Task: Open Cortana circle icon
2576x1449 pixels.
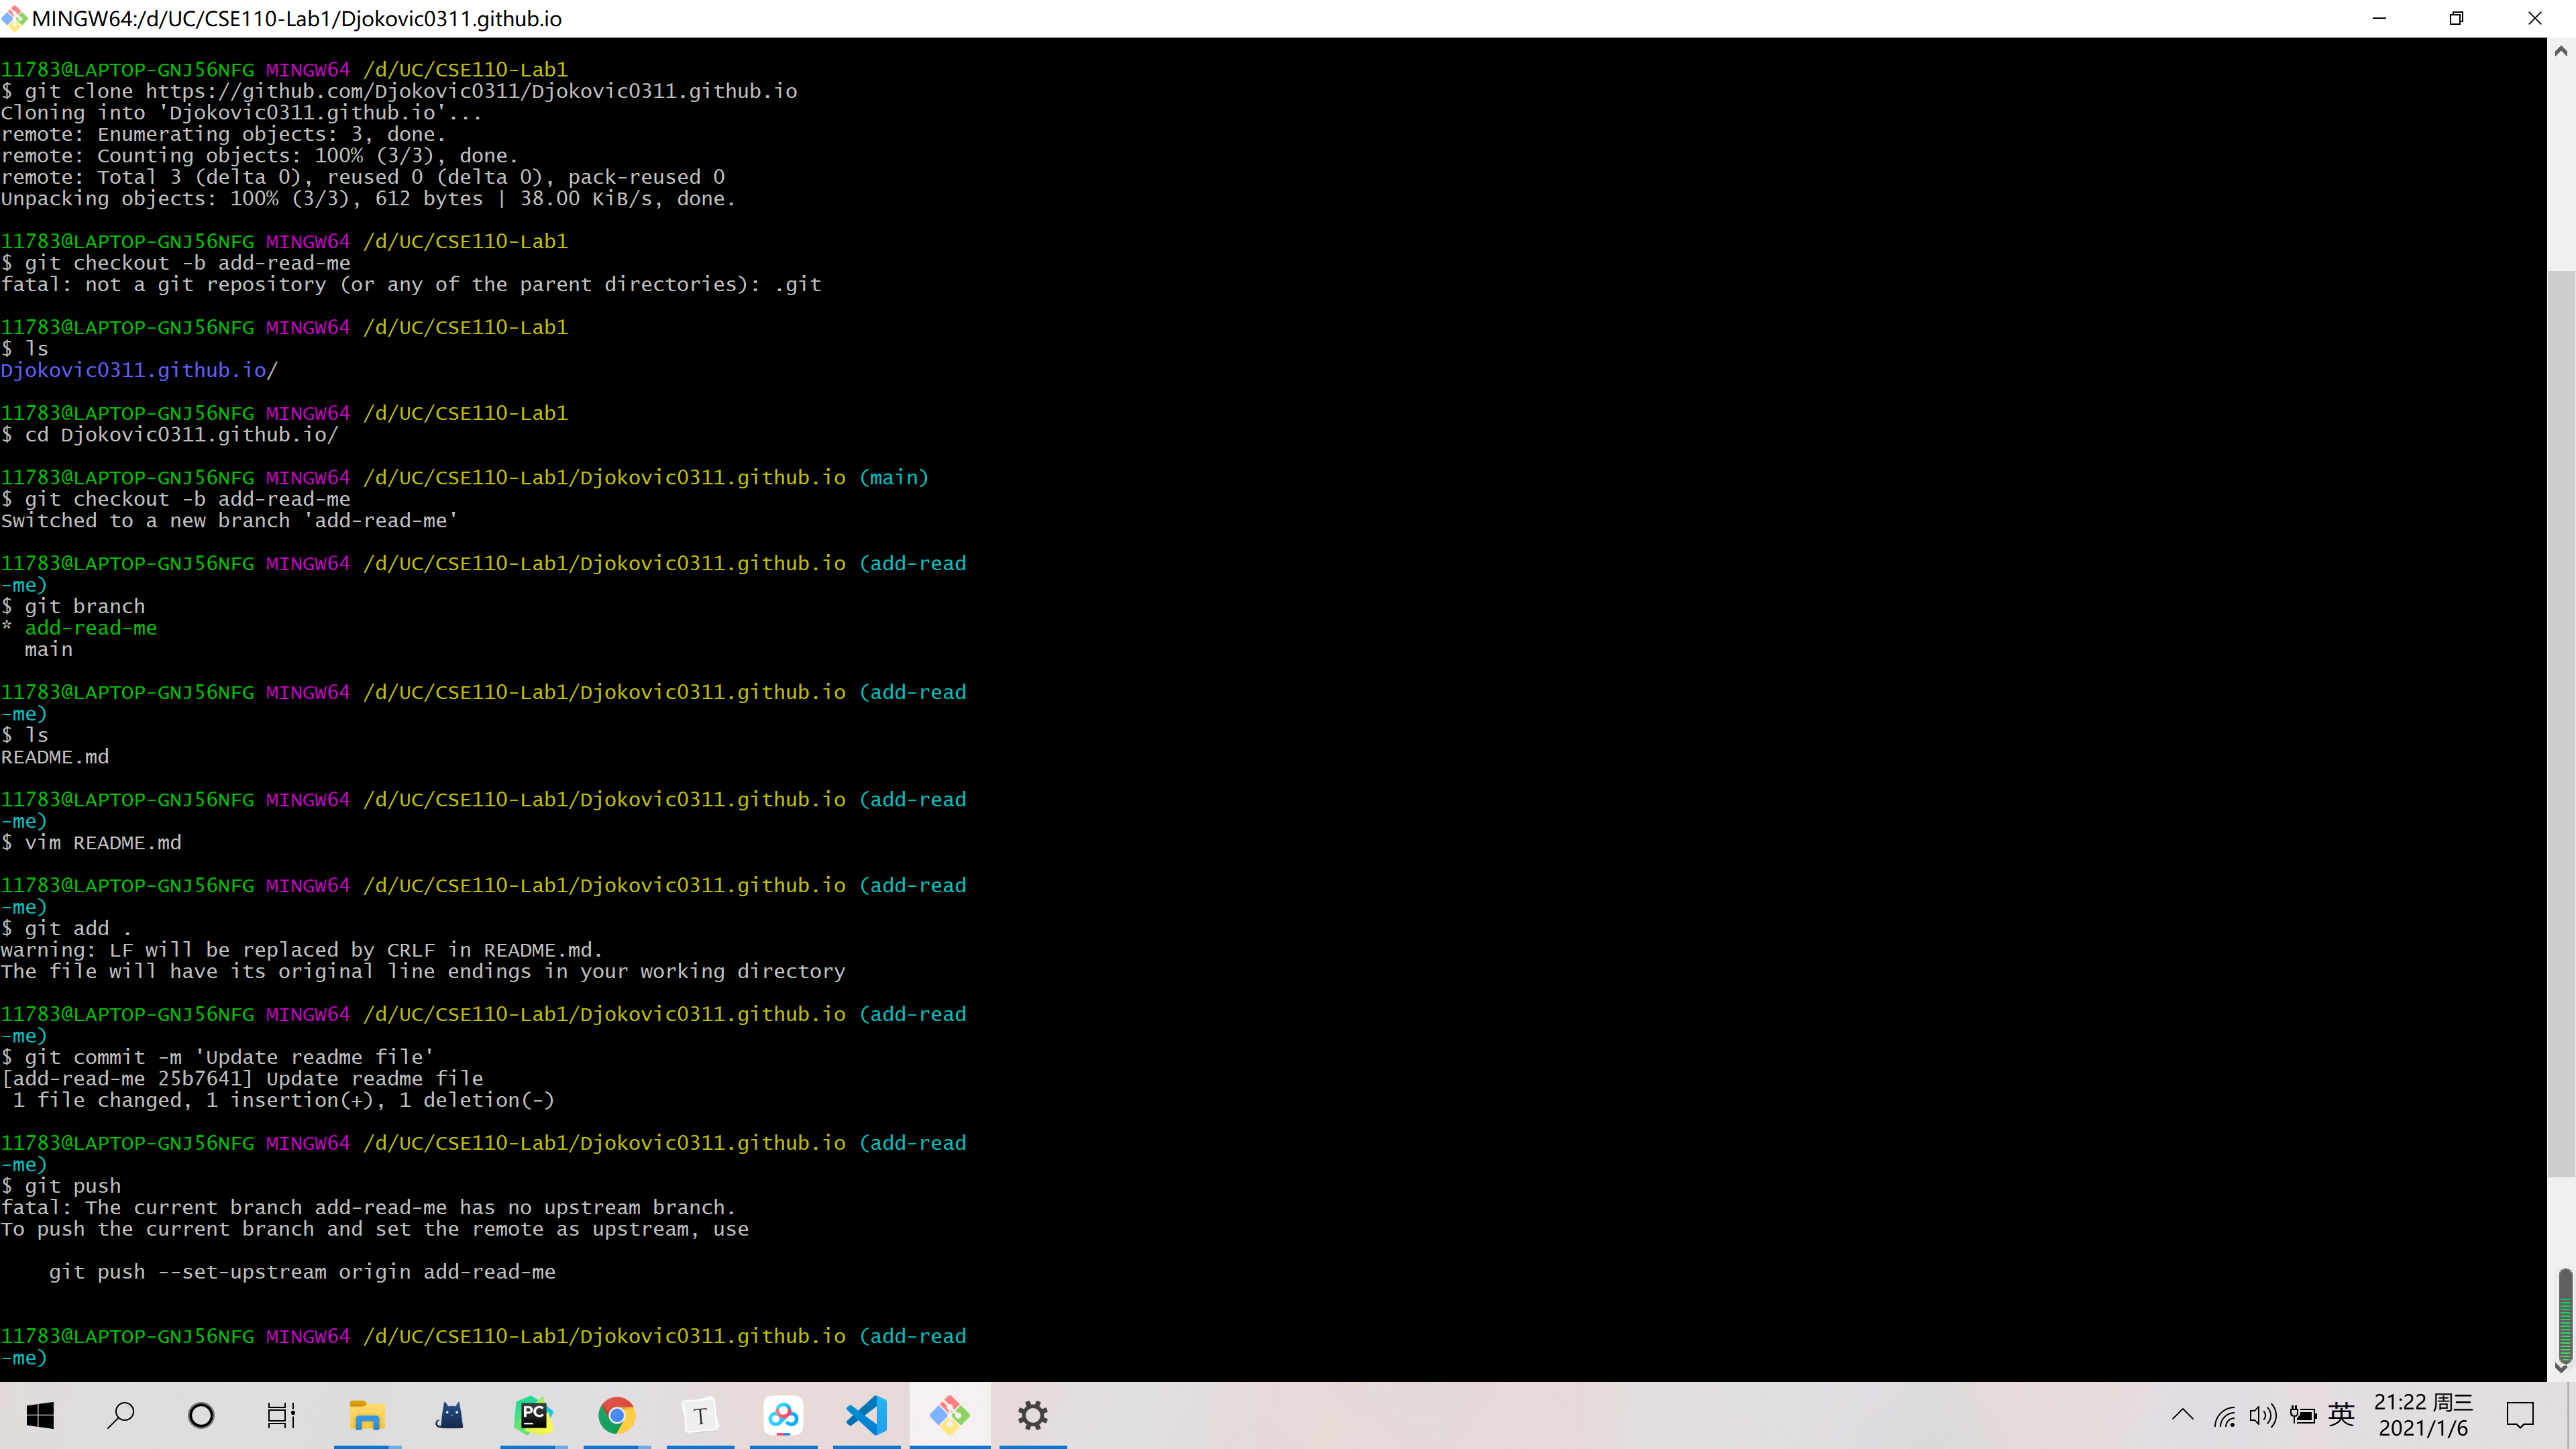Action: click(201, 1415)
